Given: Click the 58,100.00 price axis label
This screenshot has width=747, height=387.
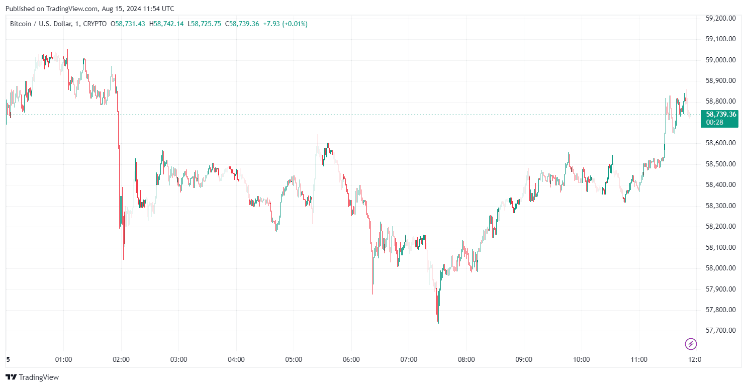Looking at the screenshot, I should pos(721,247).
